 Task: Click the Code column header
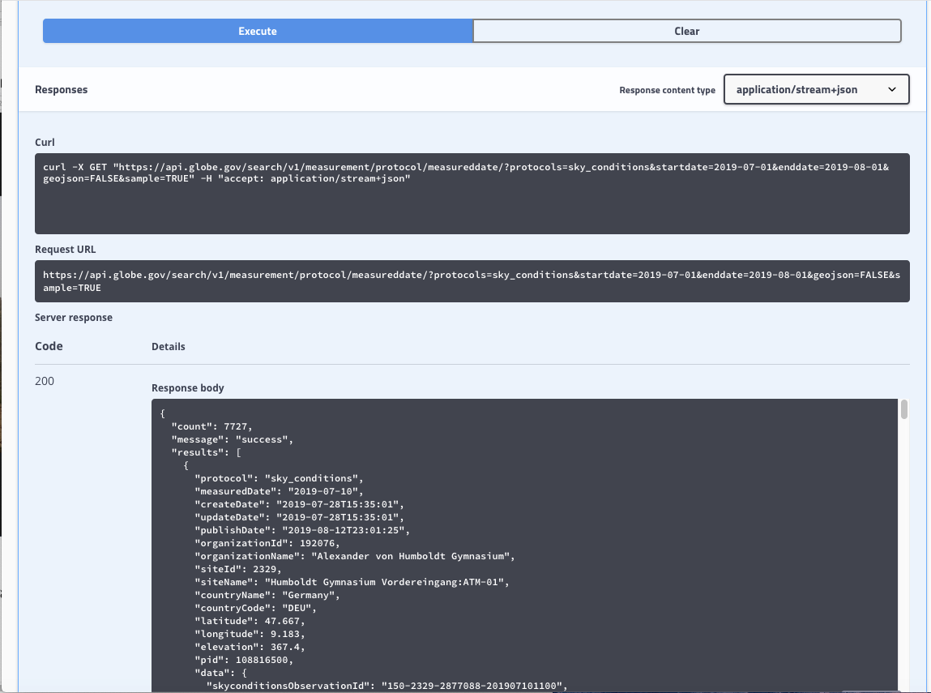tap(49, 346)
